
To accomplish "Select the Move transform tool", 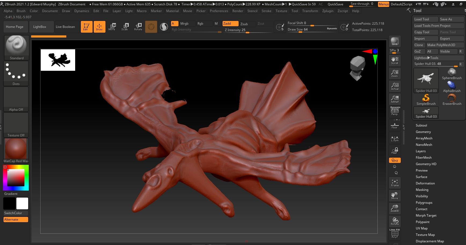I will [x=112, y=27].
